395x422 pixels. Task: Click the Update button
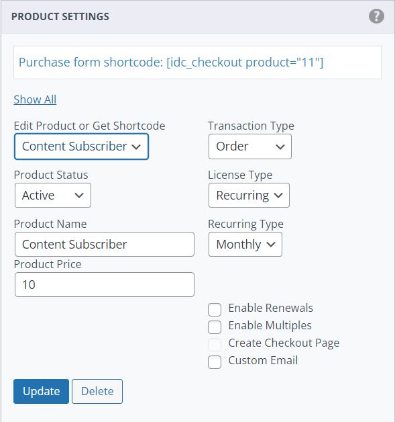click(41, 391)
